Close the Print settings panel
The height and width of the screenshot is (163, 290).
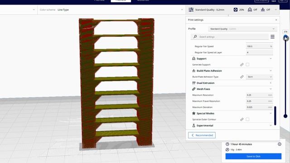[276, 20]
